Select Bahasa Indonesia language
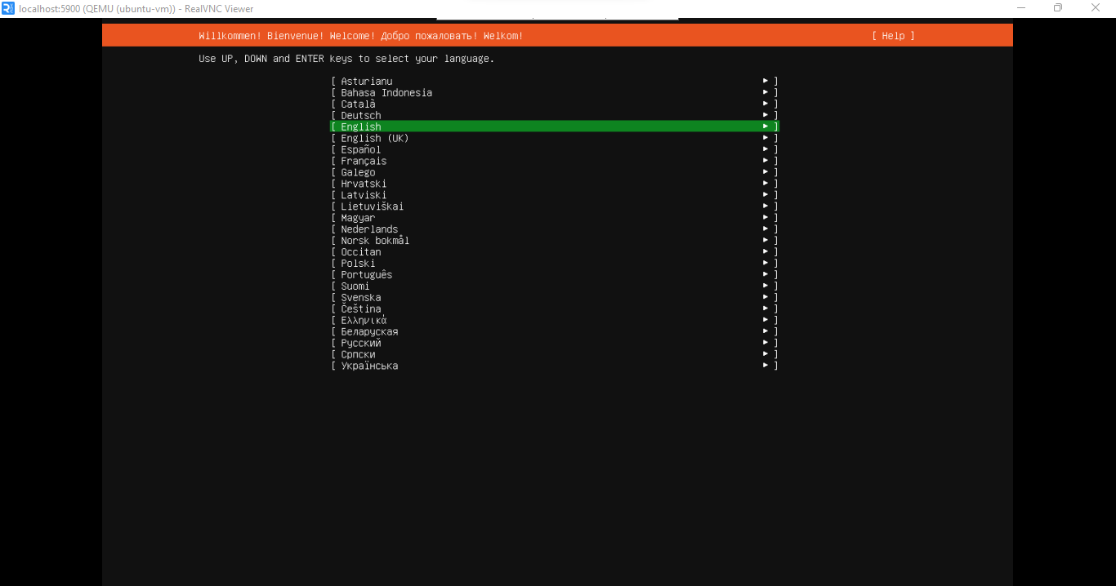 point(555,93)
